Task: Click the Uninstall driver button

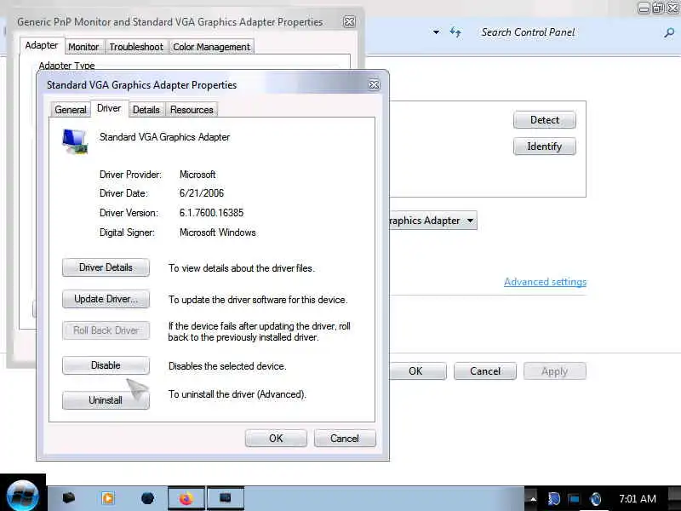Action: [x=106, y=400]
